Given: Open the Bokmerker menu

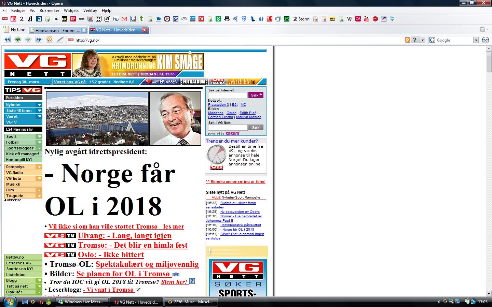Looking at the screenshot, I should point(50,11).
